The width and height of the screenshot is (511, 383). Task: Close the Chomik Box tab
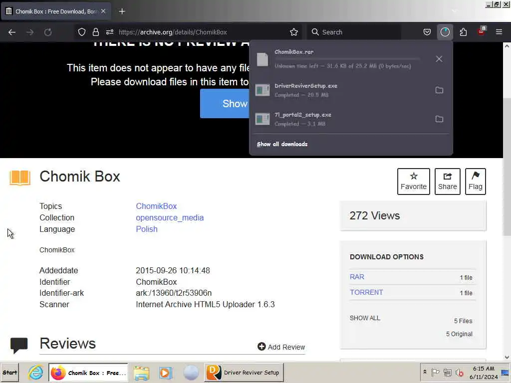click(x=103, y=11)
